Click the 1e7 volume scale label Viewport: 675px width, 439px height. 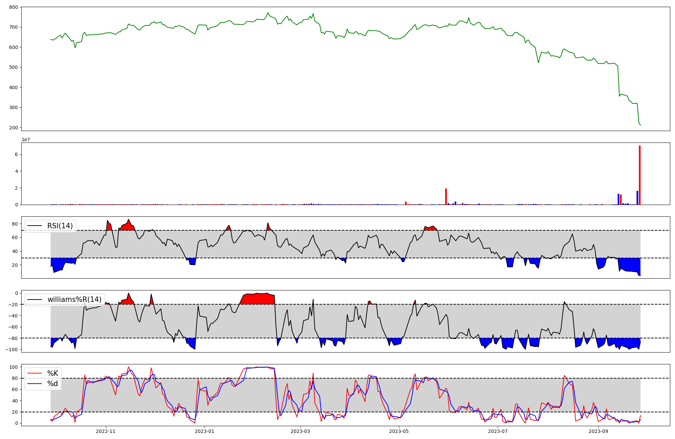(26, 140)
